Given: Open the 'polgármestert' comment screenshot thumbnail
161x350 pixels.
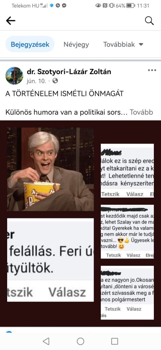Looking at the screenshot, I should pyautogui.click(x=127, y=293).
